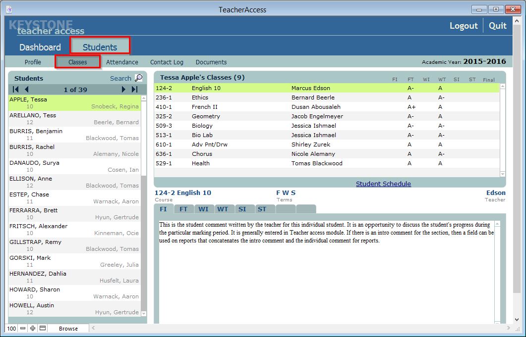The width and height of the screenshot is (526, 337).
Task: Open the Contact Log sub-tab
Action: [167, 62]
